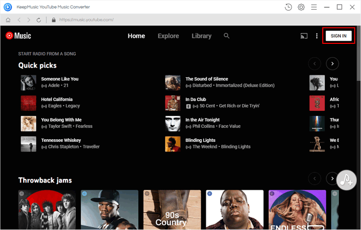Navigate forward with the right arrow
The image size is (361, 230).
coord(29,20)
